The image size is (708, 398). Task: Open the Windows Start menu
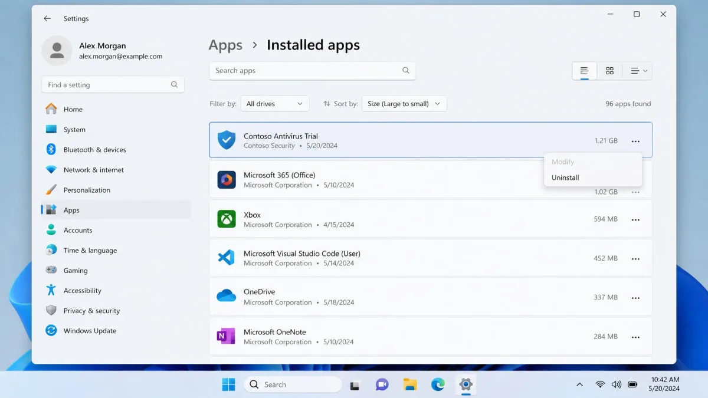[x=228, y=384]
